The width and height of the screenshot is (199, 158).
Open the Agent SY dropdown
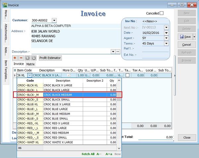pos(166,38)
